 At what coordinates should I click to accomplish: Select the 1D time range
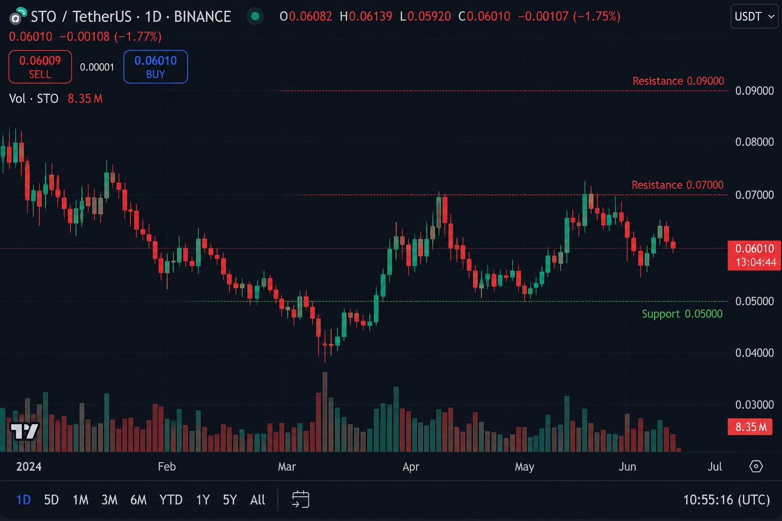coord(23,500)
